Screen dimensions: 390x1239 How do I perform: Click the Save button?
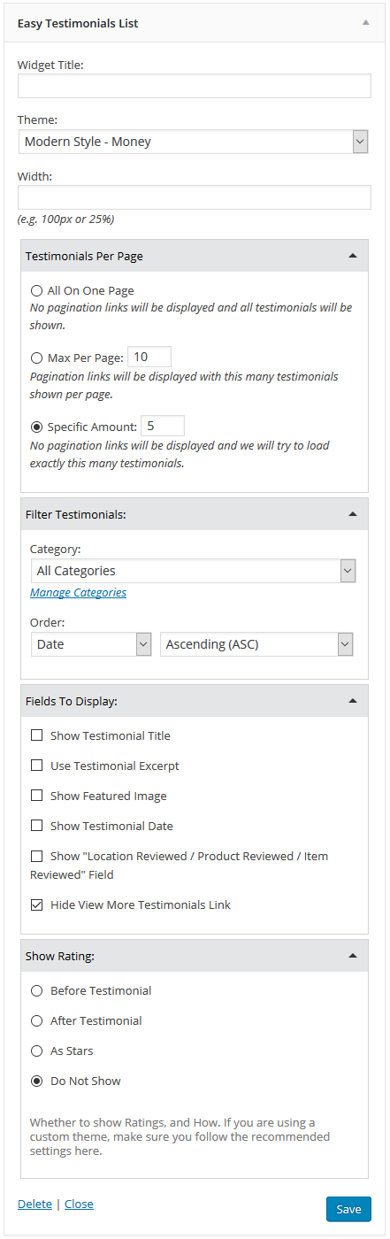pos(348,1209)
